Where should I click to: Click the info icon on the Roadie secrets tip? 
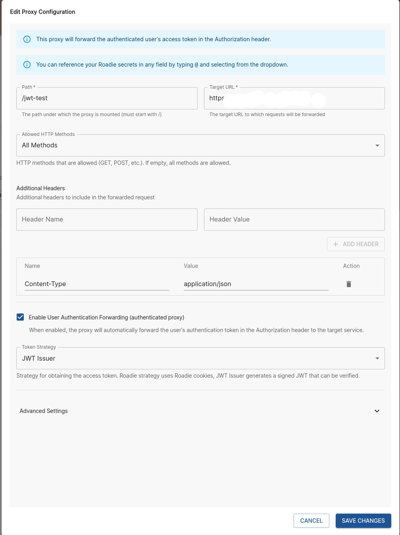(x=27, y=65)
